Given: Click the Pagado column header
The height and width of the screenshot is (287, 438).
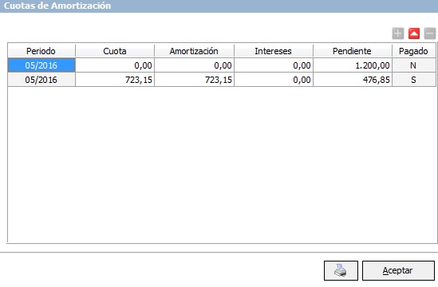Looking at the screenshot, I should click(414, 51).
